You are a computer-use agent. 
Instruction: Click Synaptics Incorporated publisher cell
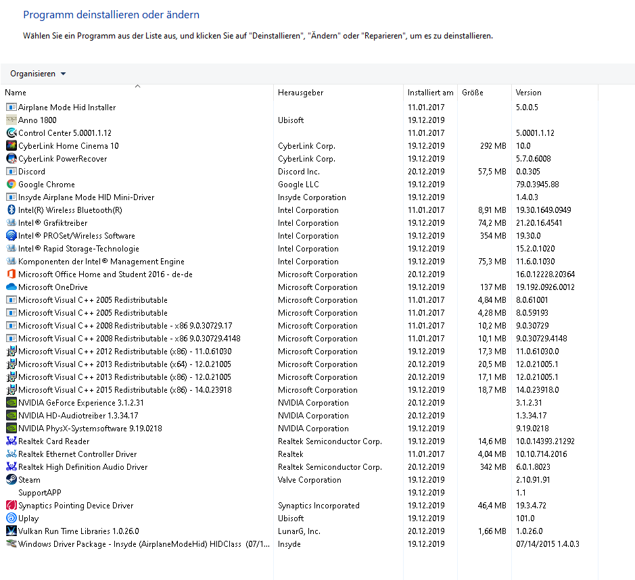[319, 506]
